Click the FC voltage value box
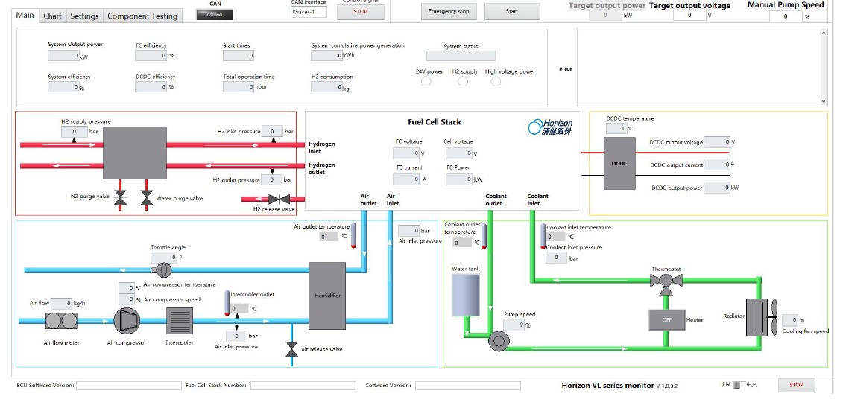843x402 pixels. 406,153
